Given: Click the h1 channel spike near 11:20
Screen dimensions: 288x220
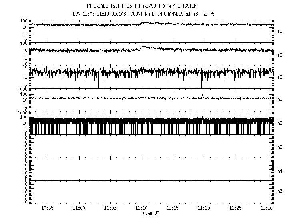Looking at the screenshot, I should (x=202, y=96).
